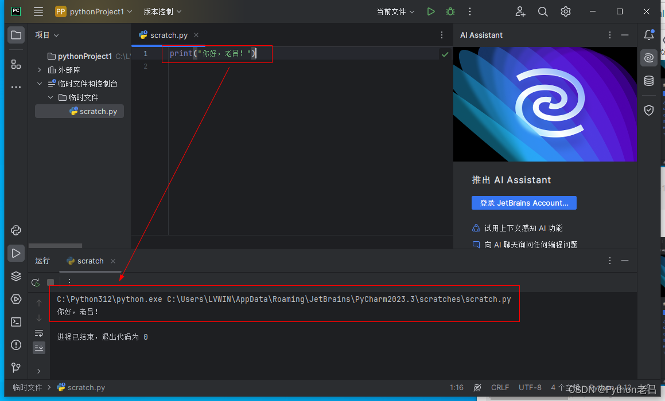Open 临时文件 breadcrumb in status bar
The width and height of the screenshot is (665, 401).
coord(27,387)
